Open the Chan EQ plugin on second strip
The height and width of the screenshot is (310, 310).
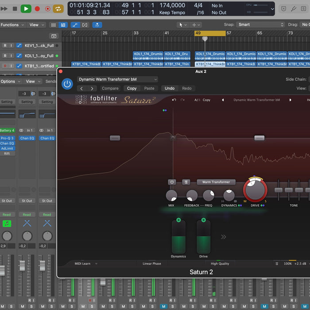click(27, 138)
